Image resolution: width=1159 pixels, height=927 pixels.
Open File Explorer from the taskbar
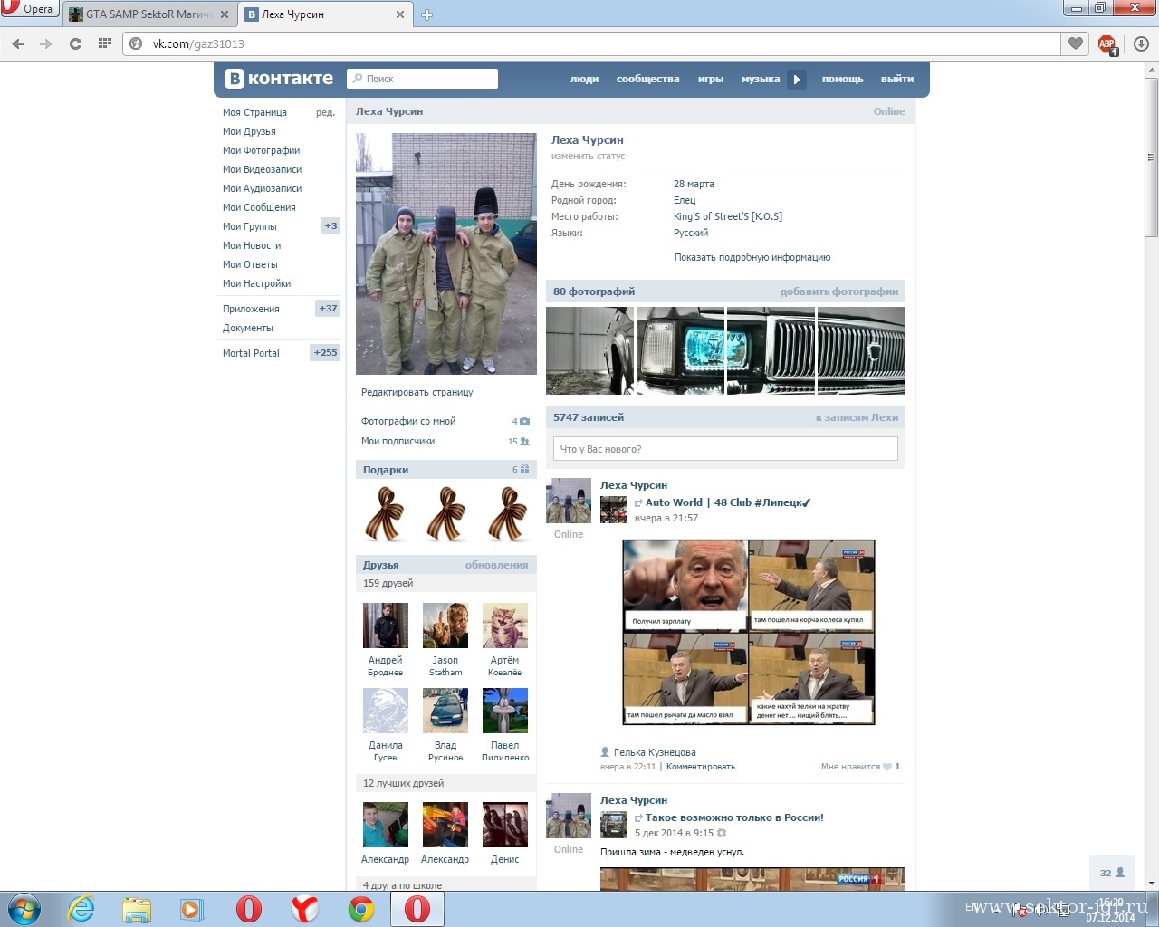click(137, 909)
